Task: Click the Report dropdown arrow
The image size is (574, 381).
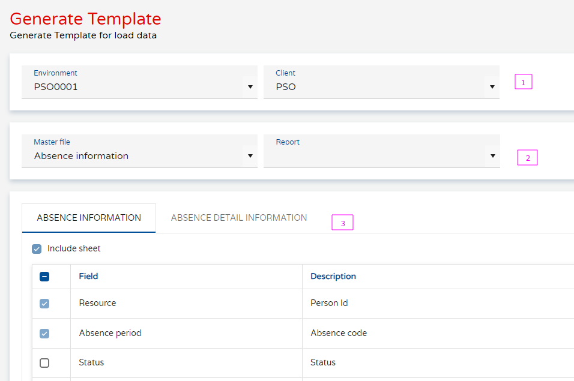Action: tap(493, 155)
